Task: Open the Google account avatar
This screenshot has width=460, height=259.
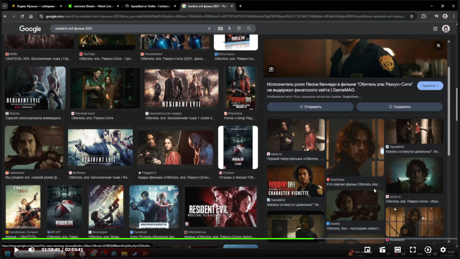Action: [446, 29]
